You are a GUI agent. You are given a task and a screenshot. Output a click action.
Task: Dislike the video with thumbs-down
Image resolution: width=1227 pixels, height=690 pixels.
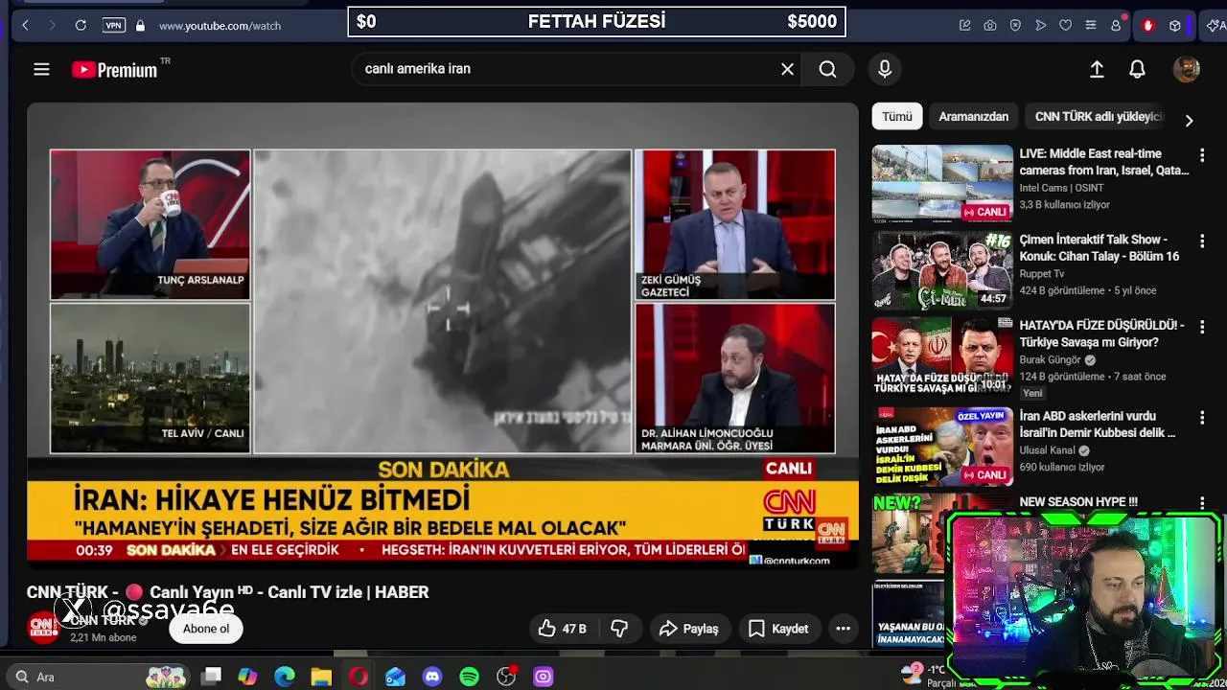(x=619, y=629)
